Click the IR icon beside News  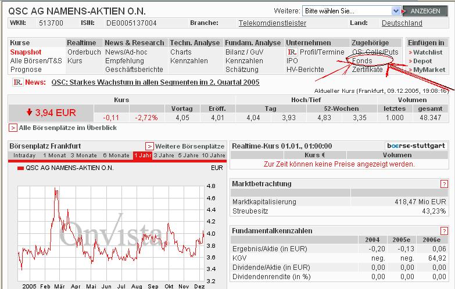click(x=17, y=82)
